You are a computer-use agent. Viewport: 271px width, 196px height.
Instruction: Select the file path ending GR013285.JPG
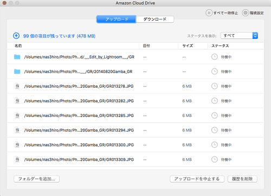(x=79, y=115)
